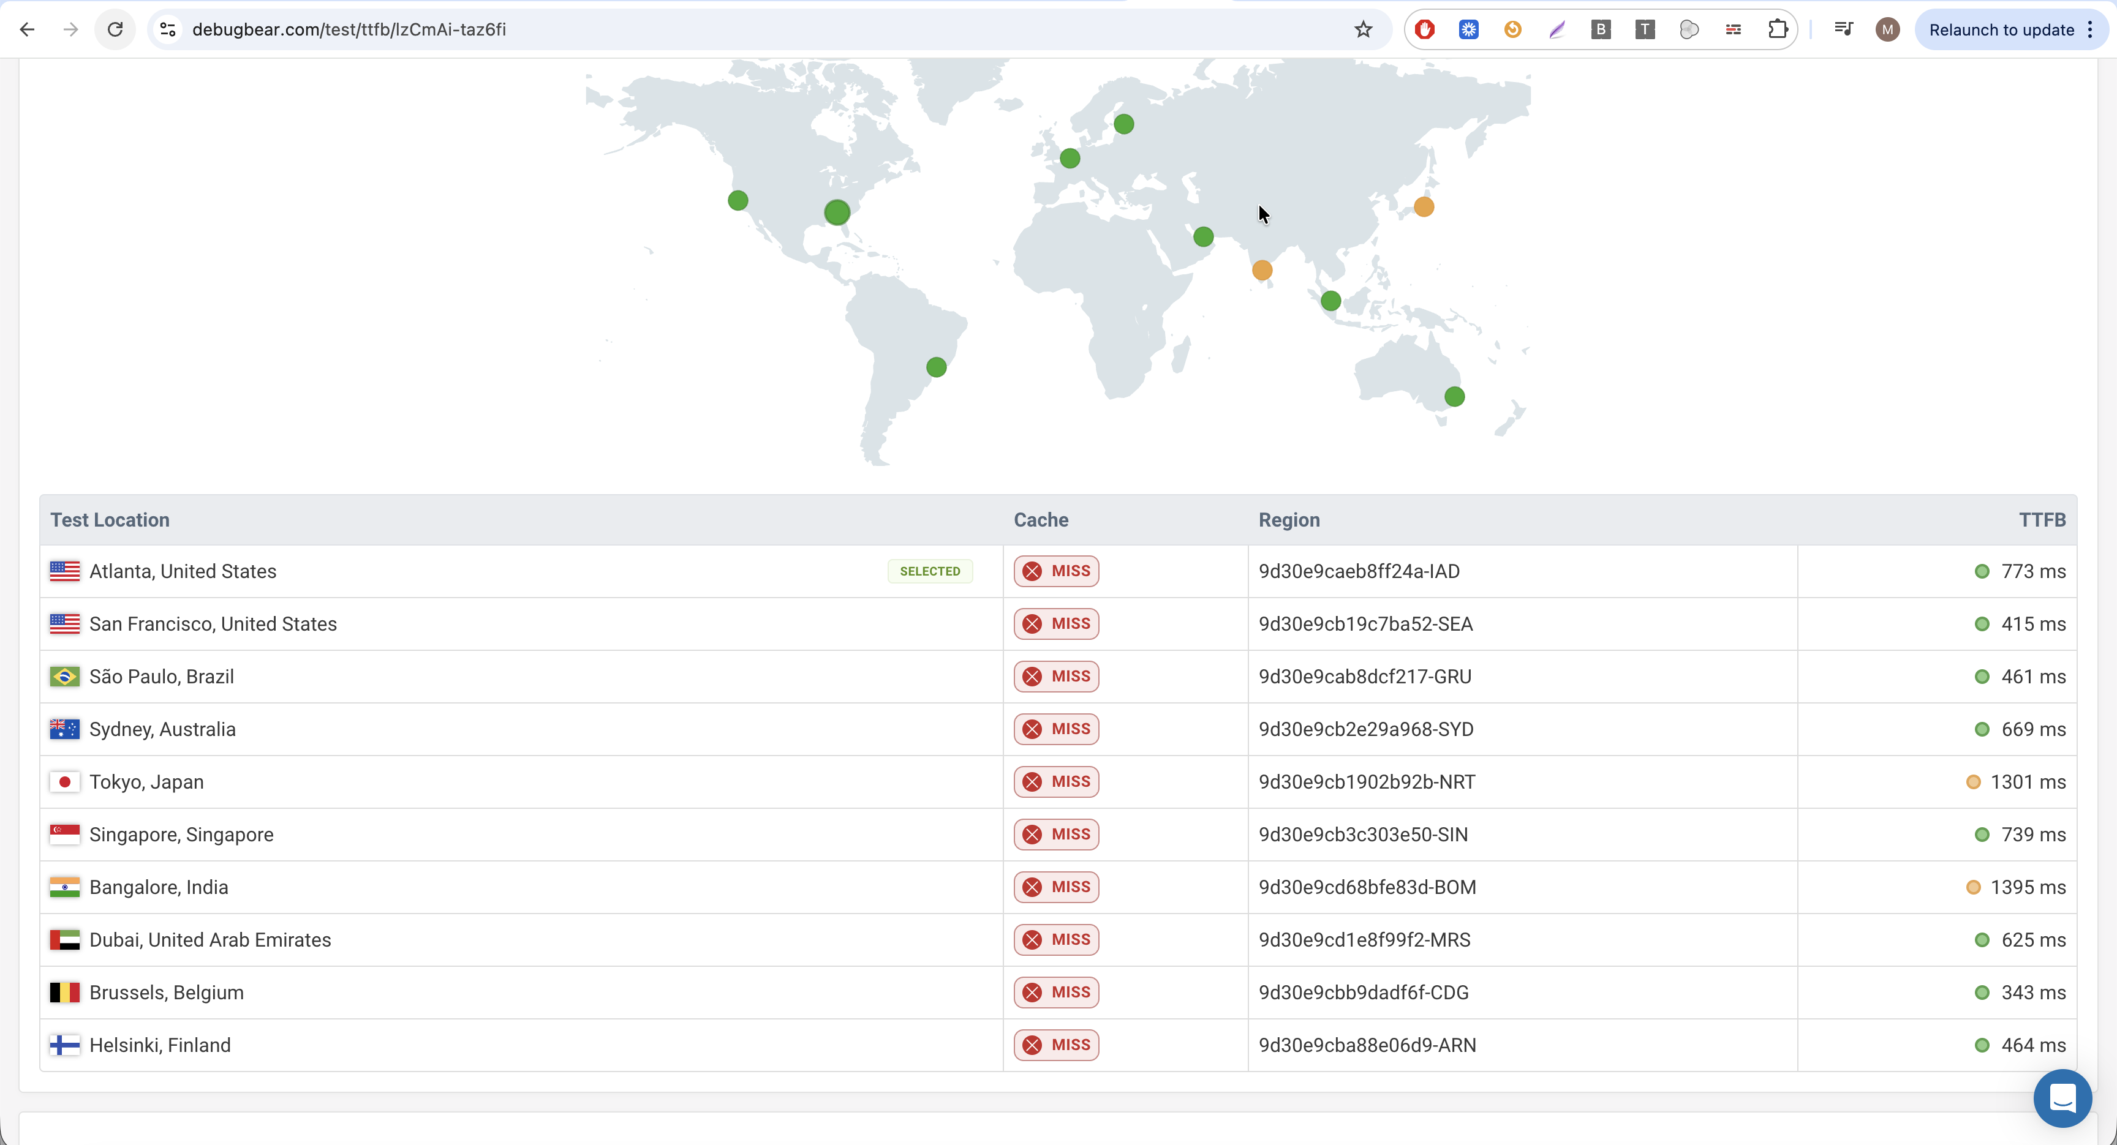Click the MISS badge for Brussels row
This screenshot has width=2117, height=1145.
pyautogui.click(x=1056, y=992)
